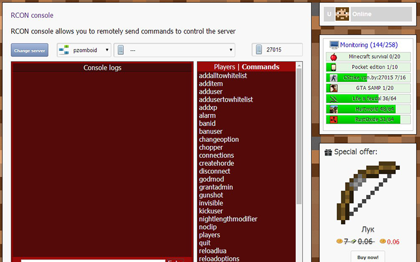Click the Buy now! button
420x262 pixels.
click(368, 258)
